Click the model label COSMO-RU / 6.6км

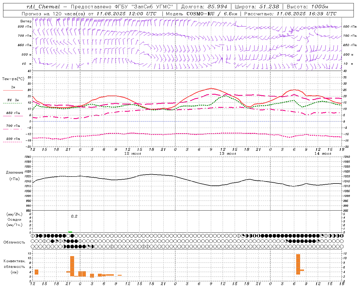[212, 14]
